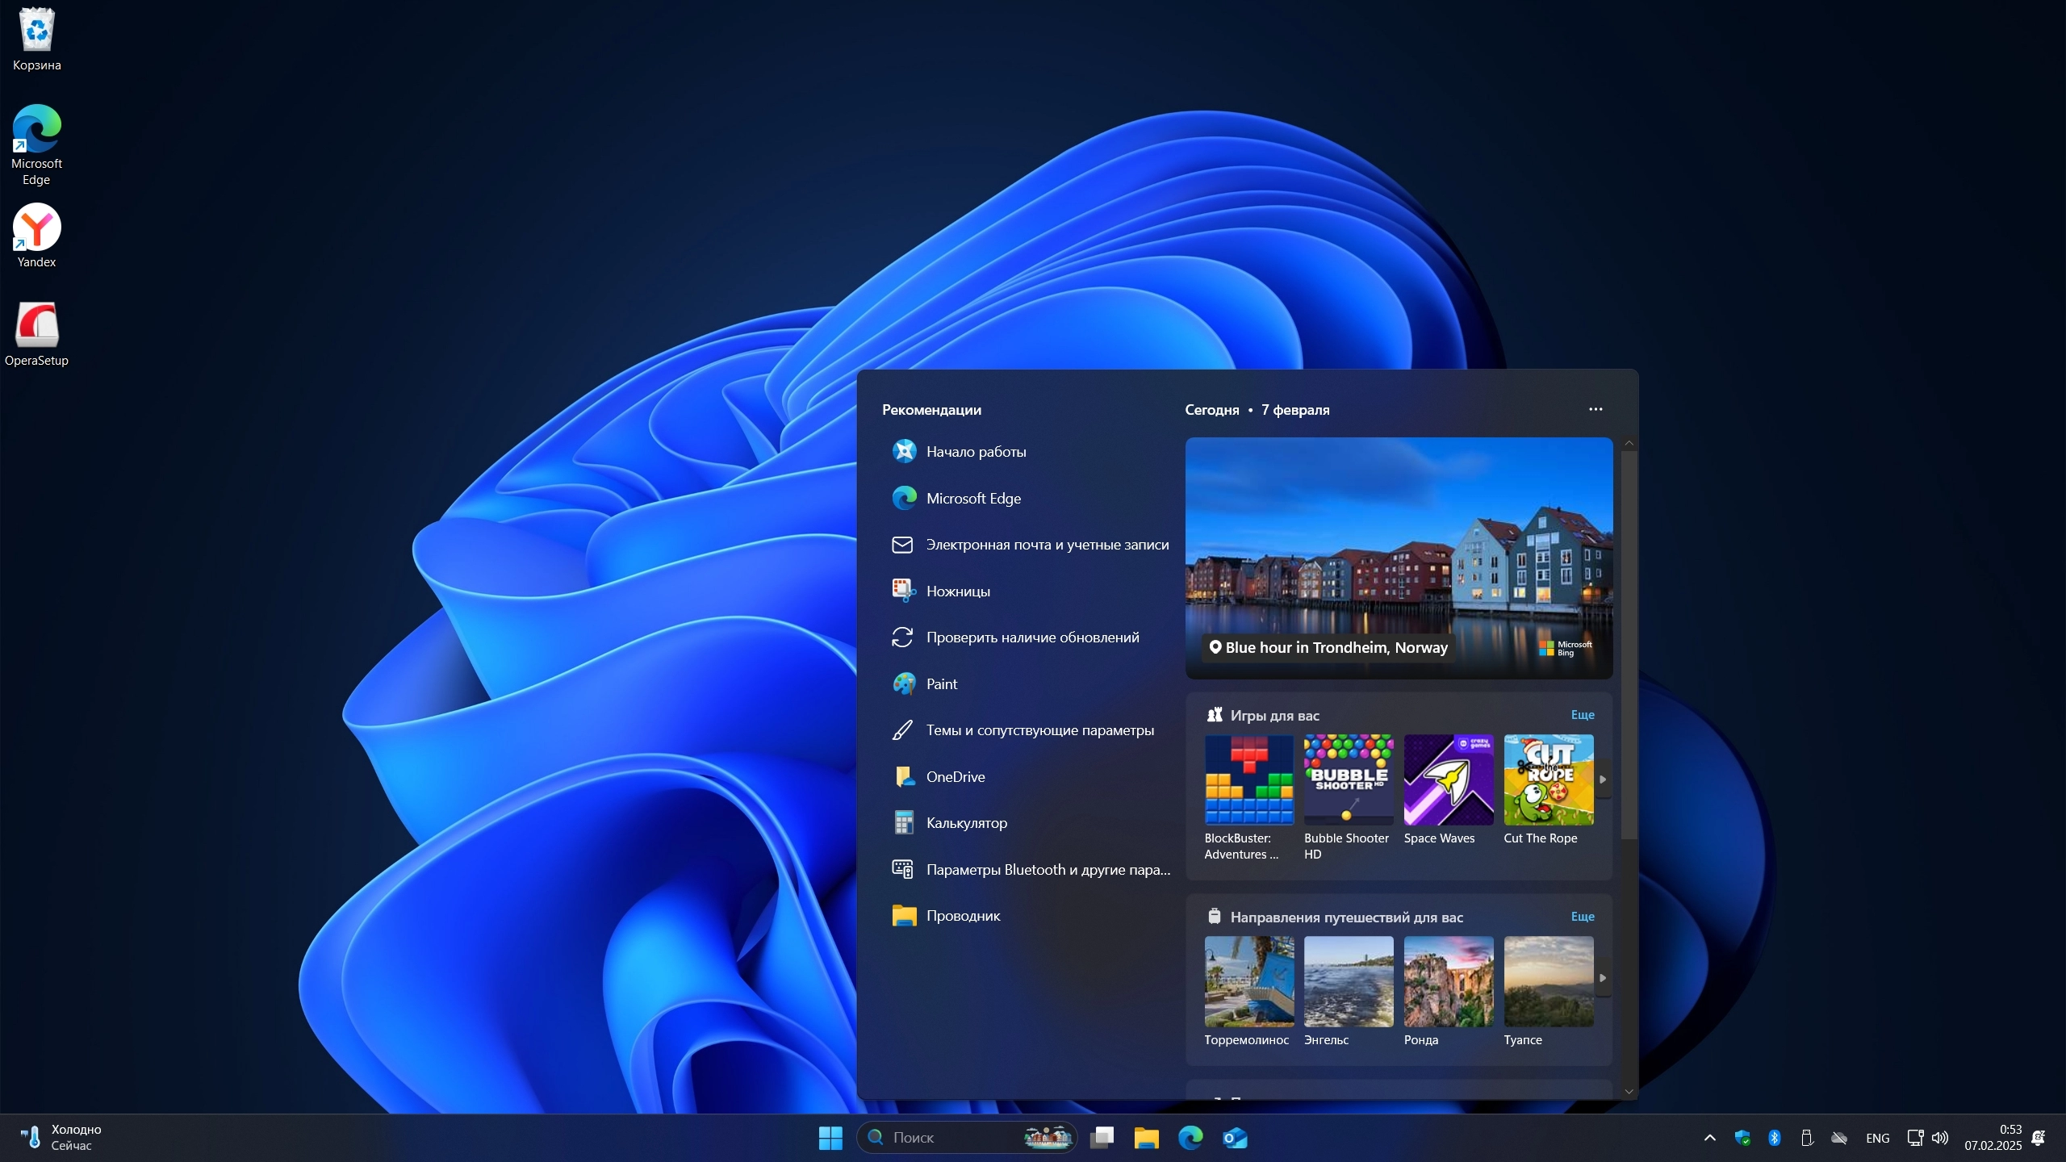The width and height of the screenshot is (2066, 1162).
Task: Open the Recycle Bin desktop icon
Action: point(36,32)
